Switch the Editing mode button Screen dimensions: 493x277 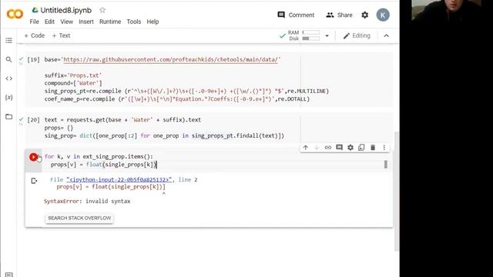coord(357,36)
